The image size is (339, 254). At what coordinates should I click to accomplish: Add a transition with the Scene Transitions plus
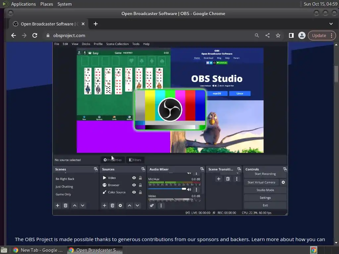(218, 179)
